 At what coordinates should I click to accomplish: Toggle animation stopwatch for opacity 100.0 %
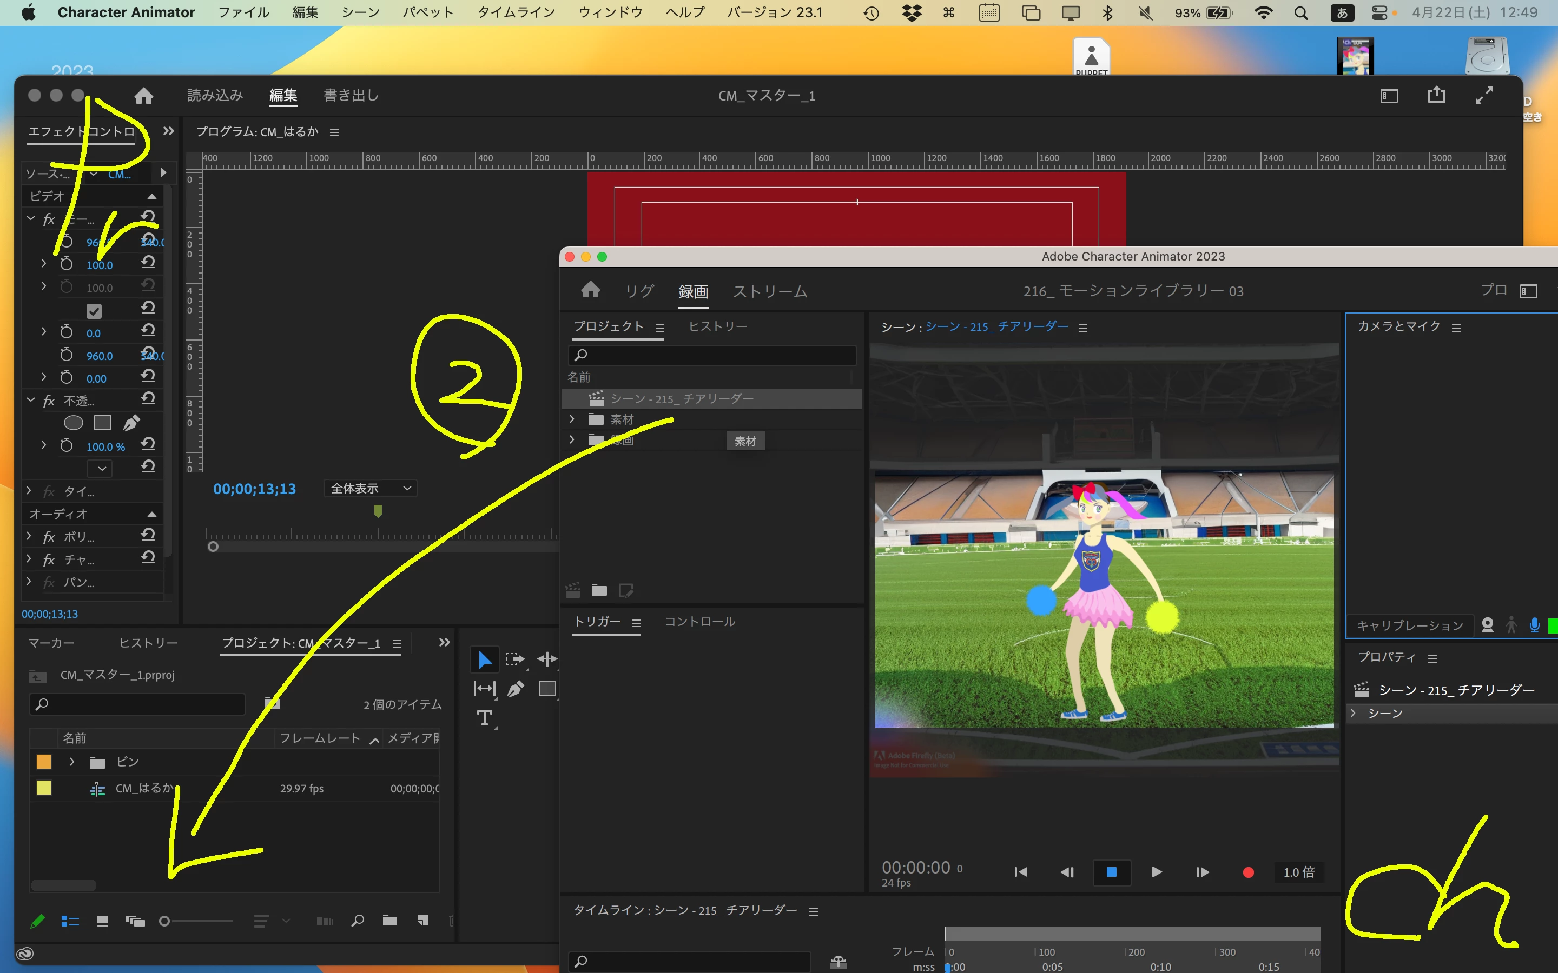67,445
